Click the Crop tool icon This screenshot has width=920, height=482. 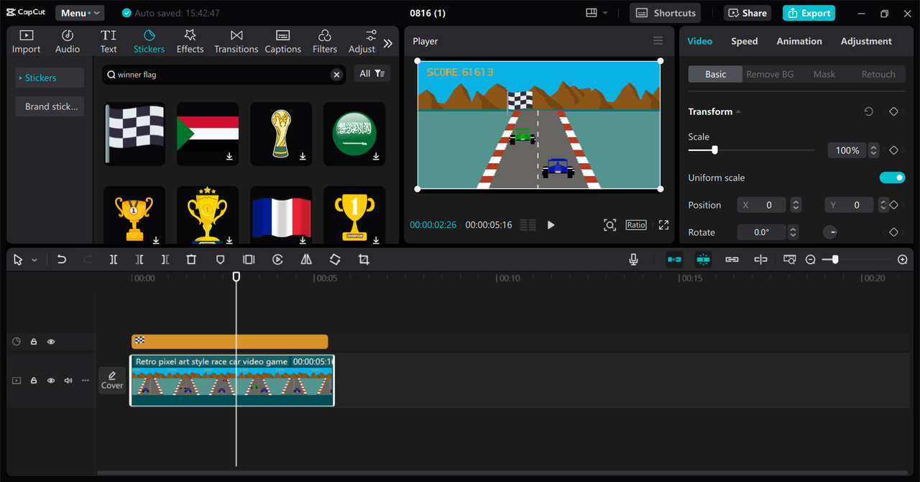364,259
